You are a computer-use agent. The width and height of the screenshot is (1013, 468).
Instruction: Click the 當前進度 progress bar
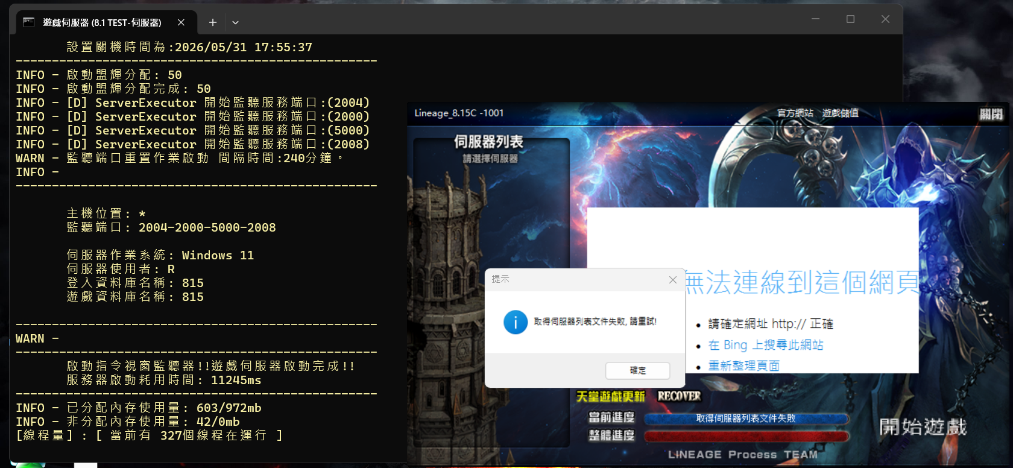point(746,419)
